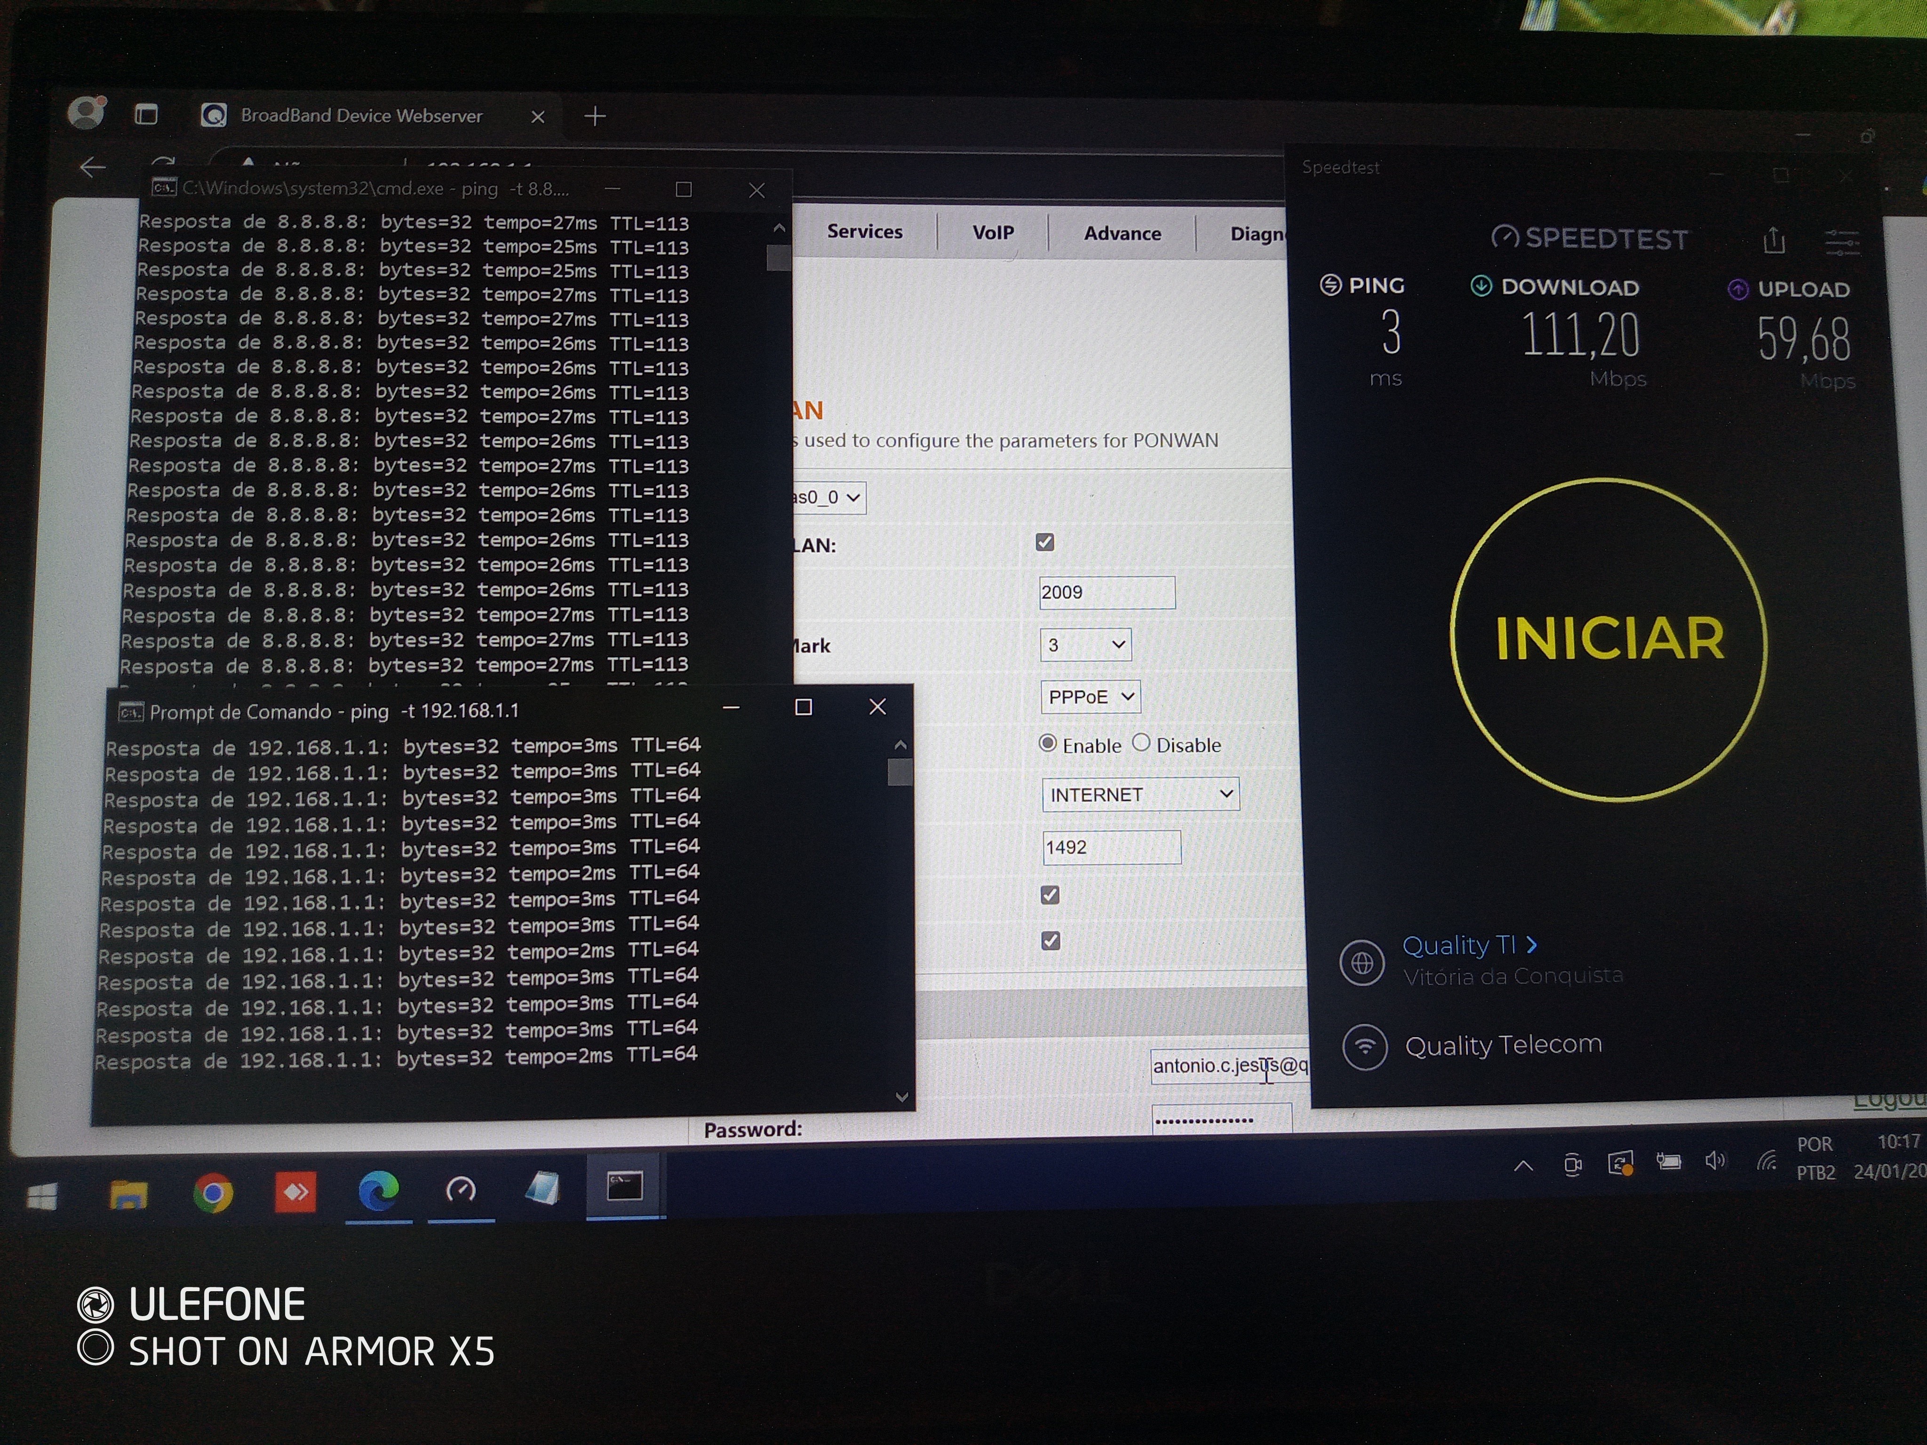Screen dimensions: 1927x1445
Task: Open Microsoft Edge from the taskbar
Action: tap(378, 1191)
